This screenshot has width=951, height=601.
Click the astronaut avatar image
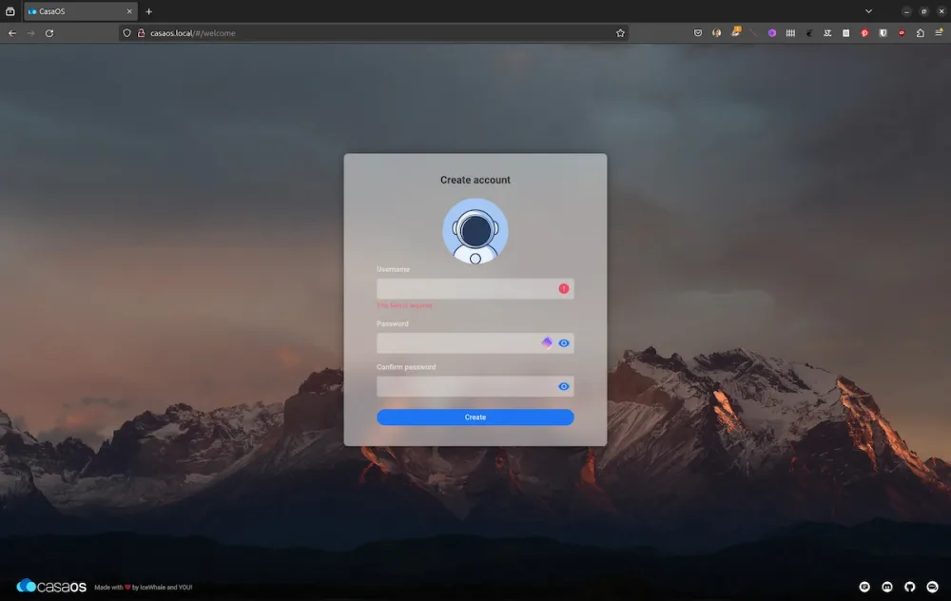tap(475, 231)
